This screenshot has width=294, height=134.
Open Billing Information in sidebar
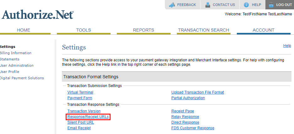tap(15, 53)
